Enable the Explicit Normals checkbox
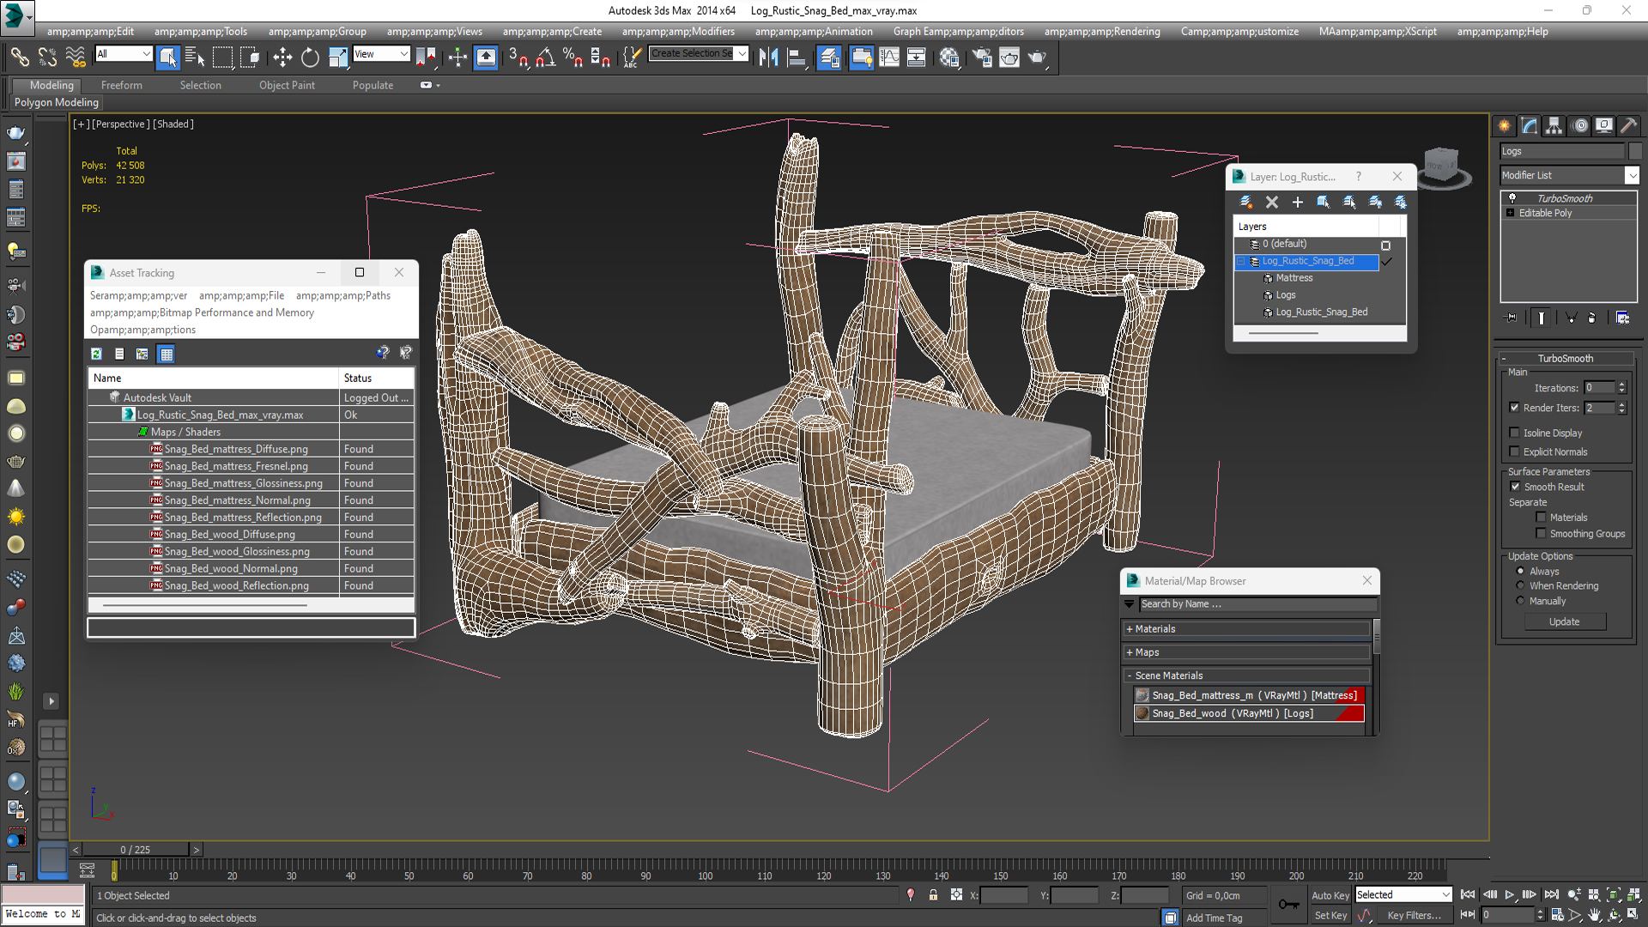 (x=1514, y=451)
